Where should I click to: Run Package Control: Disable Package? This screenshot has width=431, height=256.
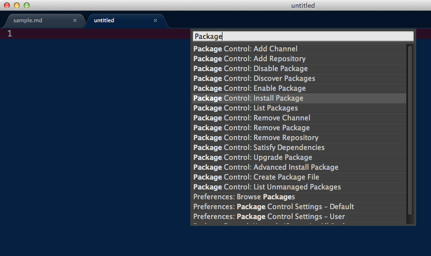click(299, 69)
